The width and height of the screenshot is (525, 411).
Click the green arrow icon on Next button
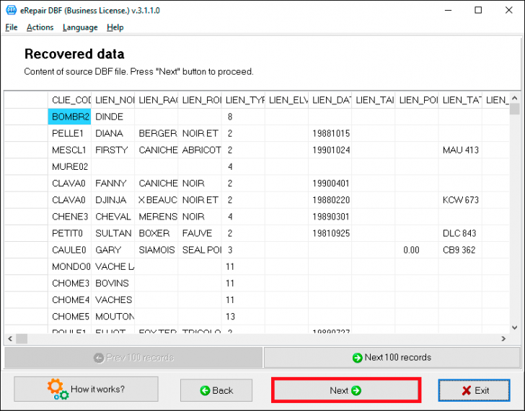pyautogui.click(x=356, y=390)
